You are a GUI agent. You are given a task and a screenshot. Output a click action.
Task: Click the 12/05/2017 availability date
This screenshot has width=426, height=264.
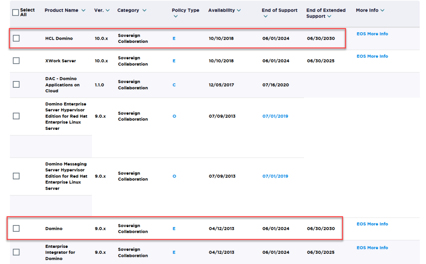click(221, 85)
